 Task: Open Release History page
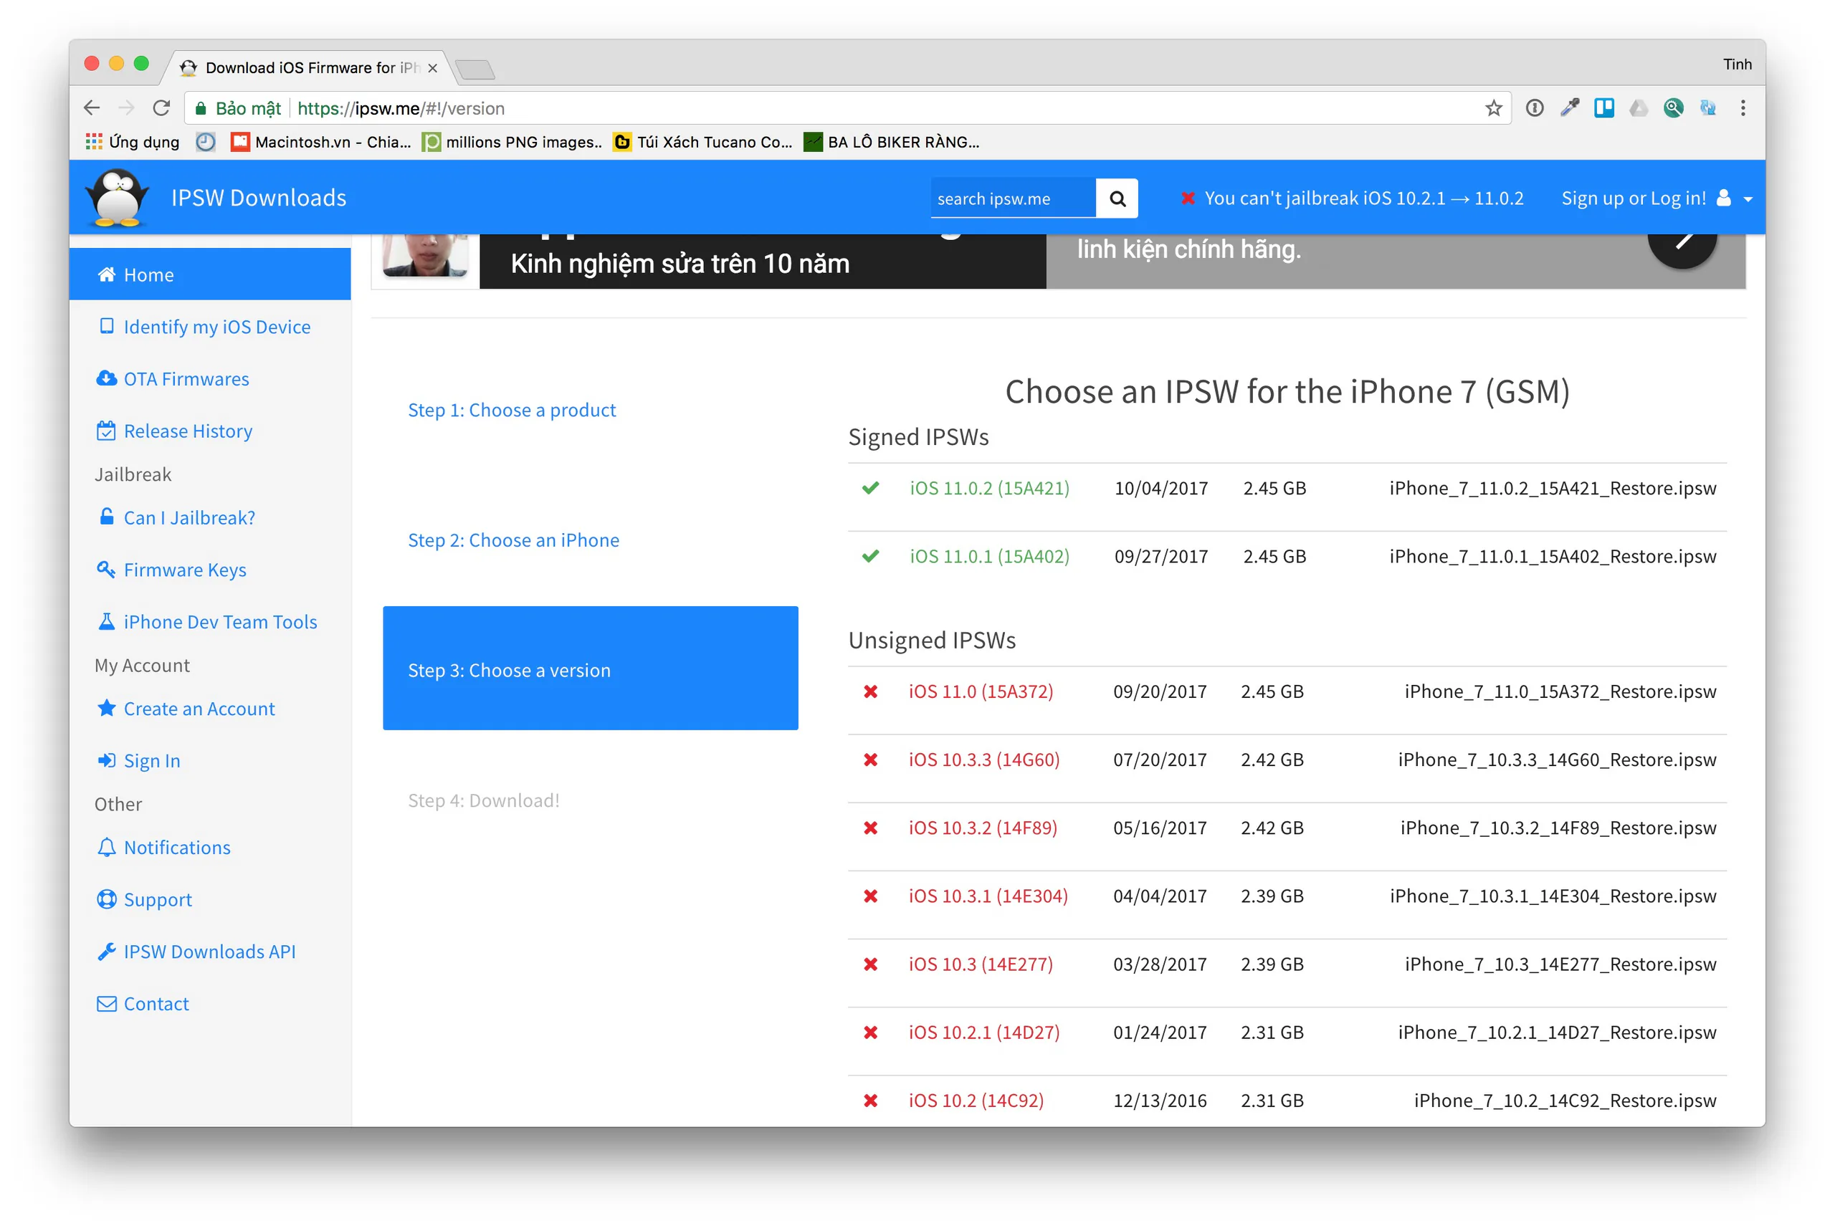[174, 431]
